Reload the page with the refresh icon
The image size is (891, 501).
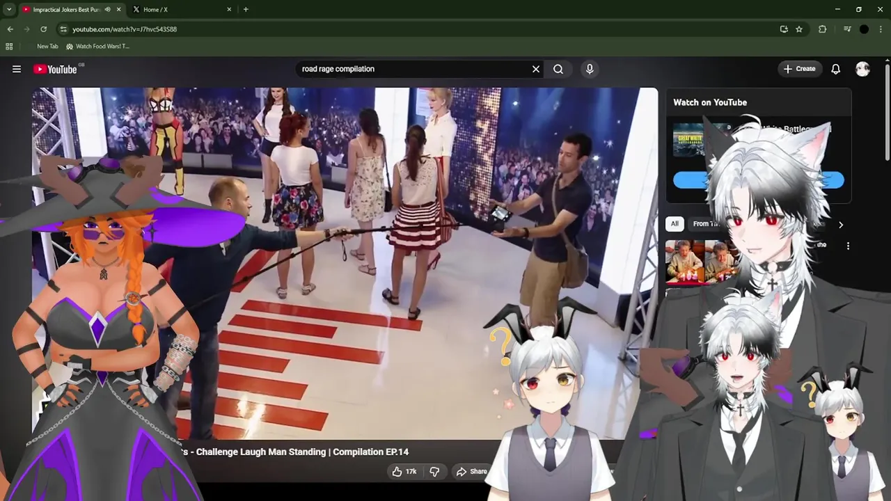pos(43,29)
